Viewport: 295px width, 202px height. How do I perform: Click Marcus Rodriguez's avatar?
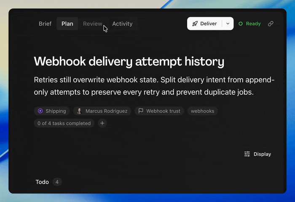tap(80, 111)
